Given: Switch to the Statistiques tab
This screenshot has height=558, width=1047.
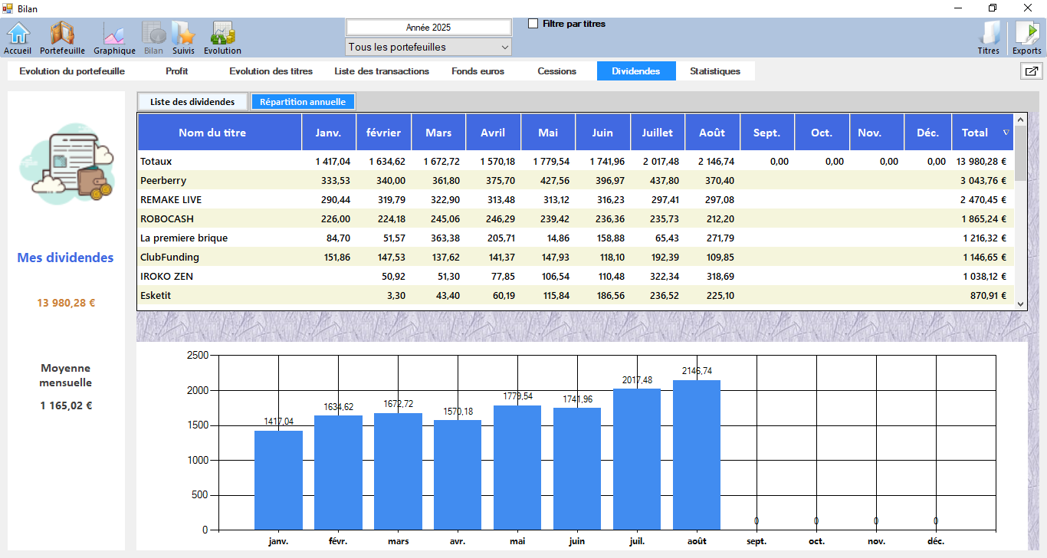Looking at the screenshot, I should click(x=714, y=71).
